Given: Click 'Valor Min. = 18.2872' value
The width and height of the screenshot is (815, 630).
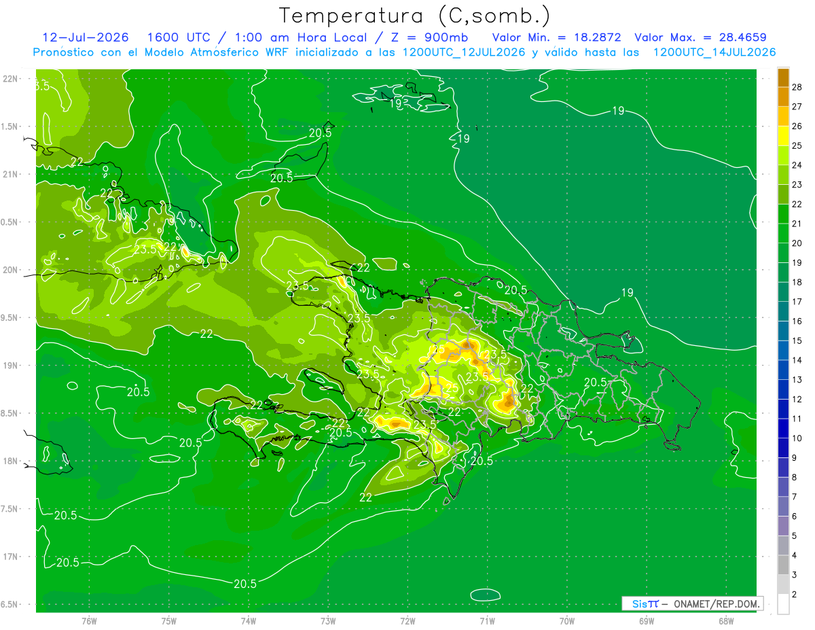Looking at the screenshot, I should (557, 38).
